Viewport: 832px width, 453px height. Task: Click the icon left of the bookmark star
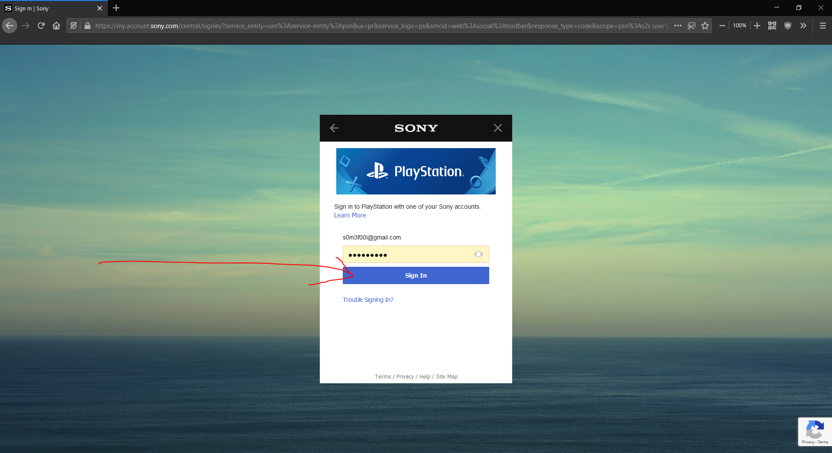pos(692,26)
